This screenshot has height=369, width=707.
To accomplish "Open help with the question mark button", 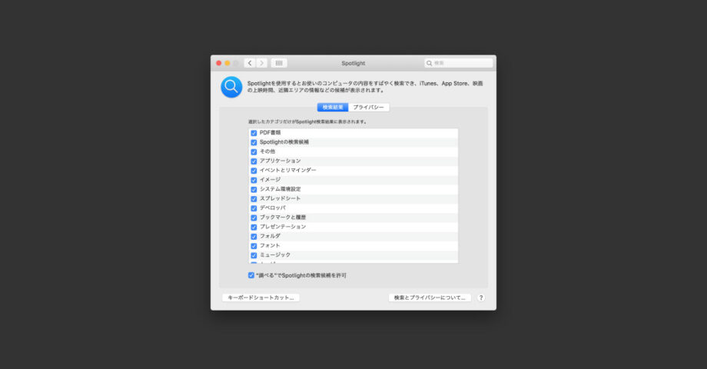I will [x=481, y=298].
